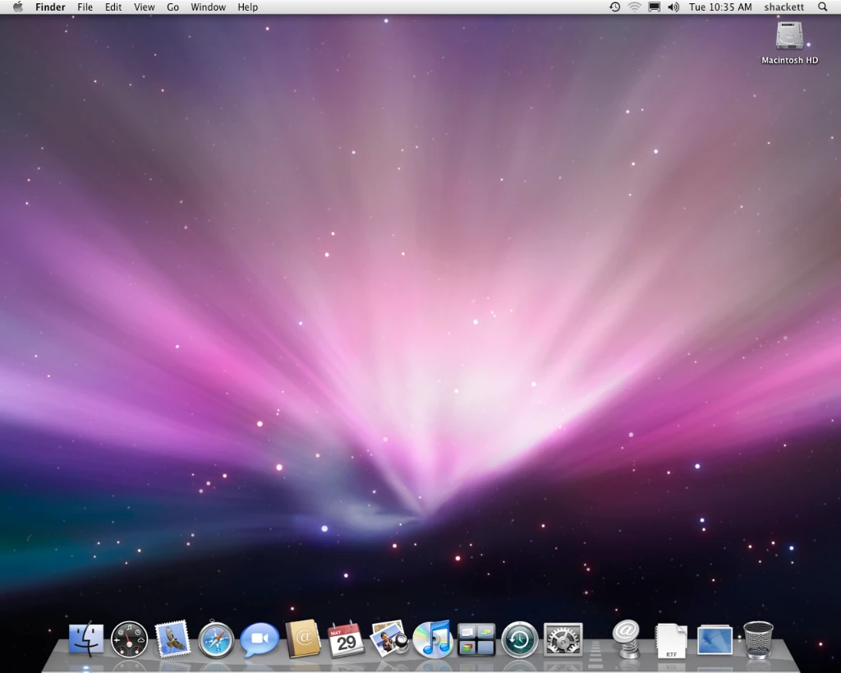Screen dimensions: 841x673
Task: Open Photo Booth in the Dock
Action: point(389,638)
